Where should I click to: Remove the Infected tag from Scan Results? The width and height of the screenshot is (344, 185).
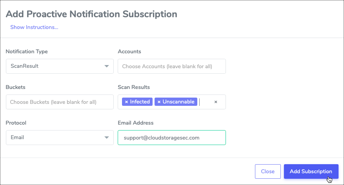[x=126, y=102]
